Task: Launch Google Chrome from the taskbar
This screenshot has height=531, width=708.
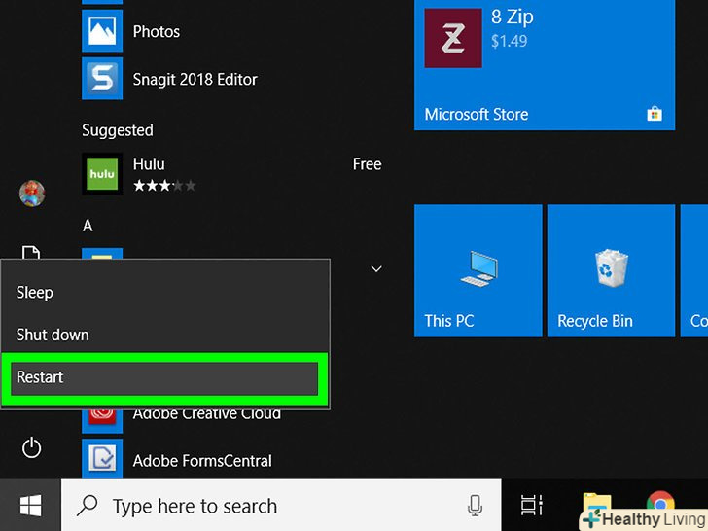Action: coord(660,504)
